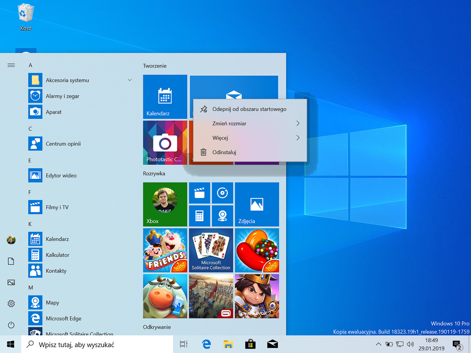Open the Recycle Bin (Kosz) desktop icon
This screenshot has height=353, width=471.
coord(26,18)
